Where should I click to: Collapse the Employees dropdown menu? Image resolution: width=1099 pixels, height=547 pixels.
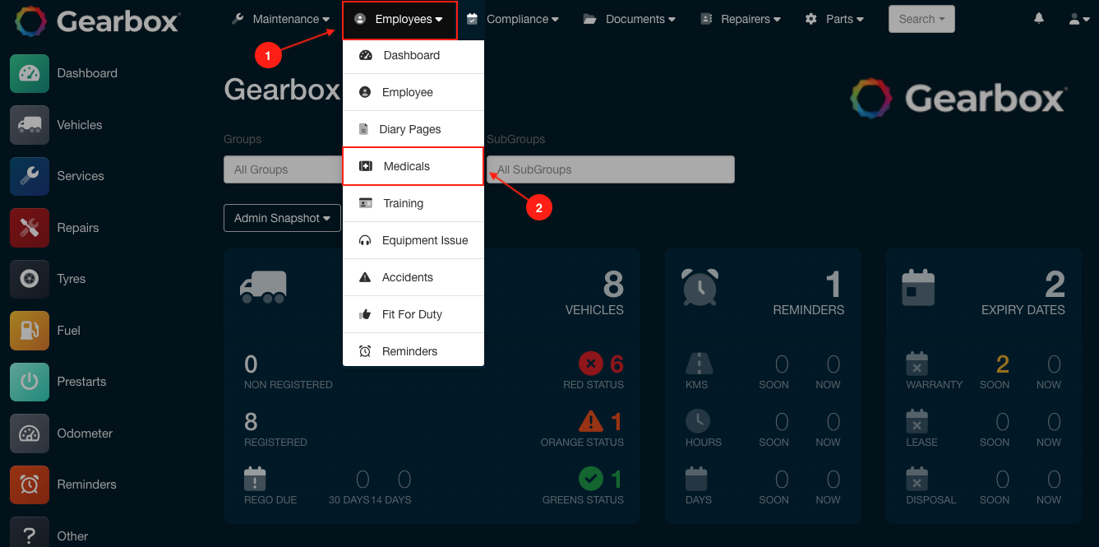click(399, 20)
